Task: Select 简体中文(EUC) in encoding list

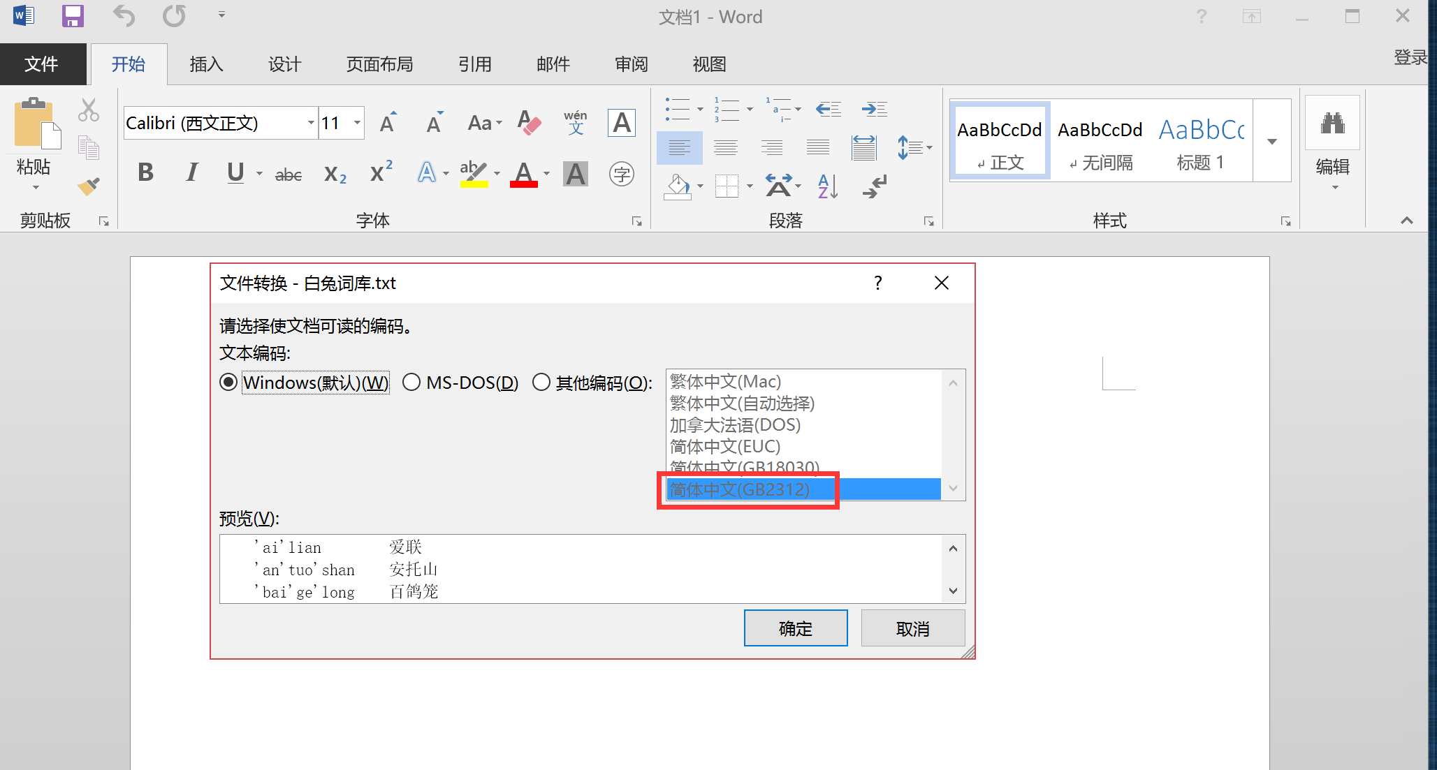Action: click(725, 447)
